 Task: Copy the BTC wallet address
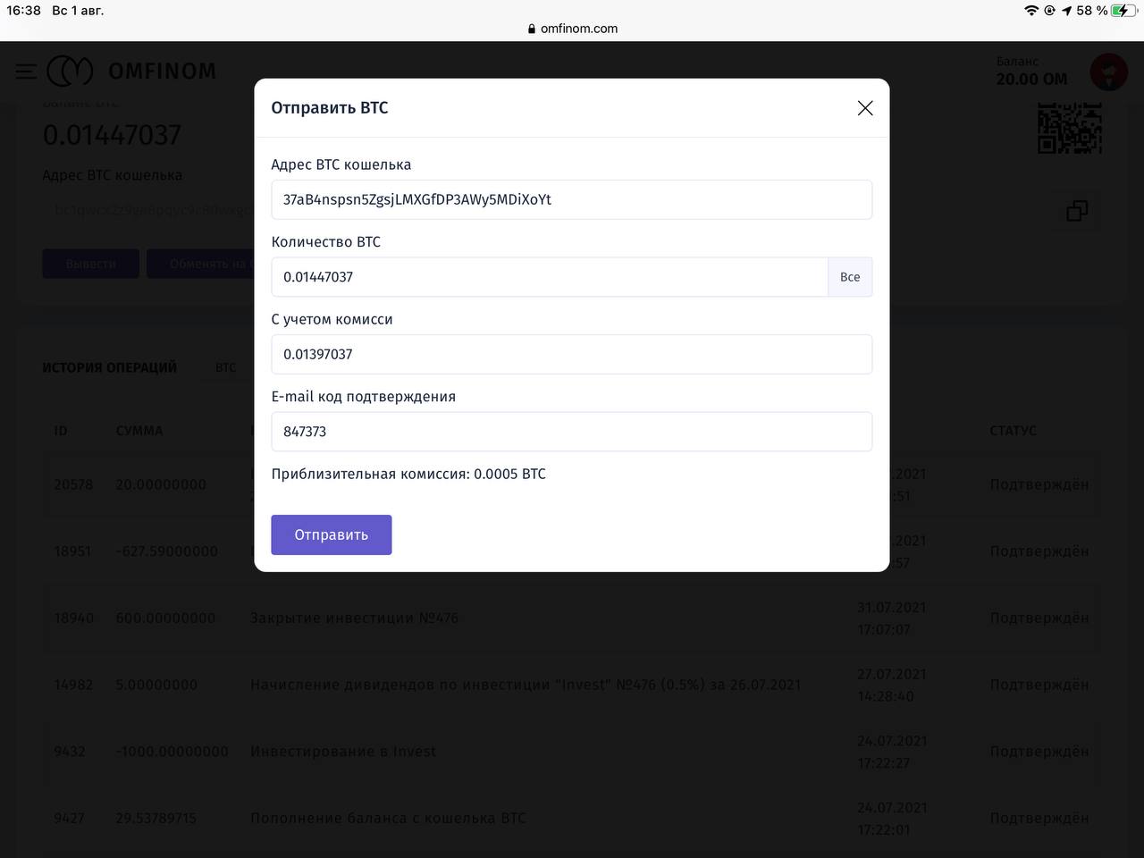pos(1077,211)
